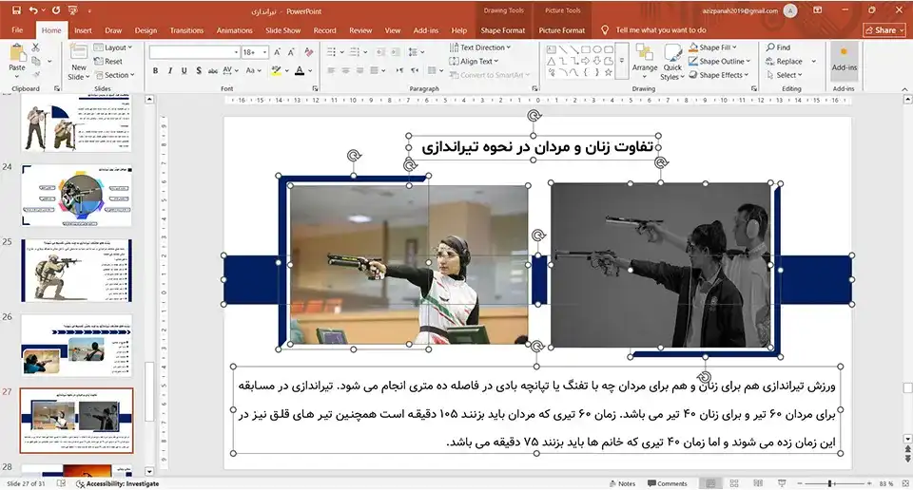The width and height of the screenshot is (913, 490).
Task: Align text to the right
Action: tap(359, 70)
